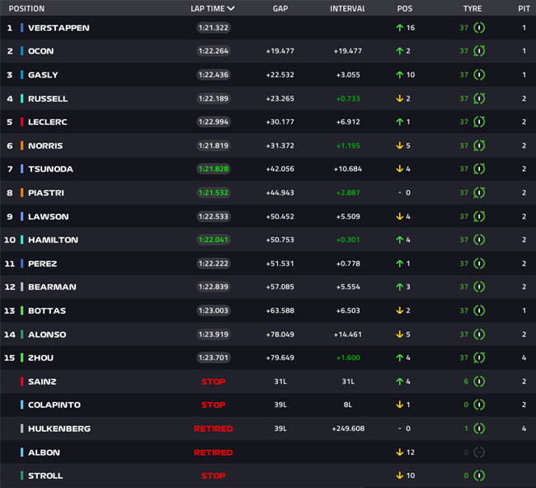Click Albon's greyed-out tyre icon
Screen dimensions: 536x488
tap(479, 453)
